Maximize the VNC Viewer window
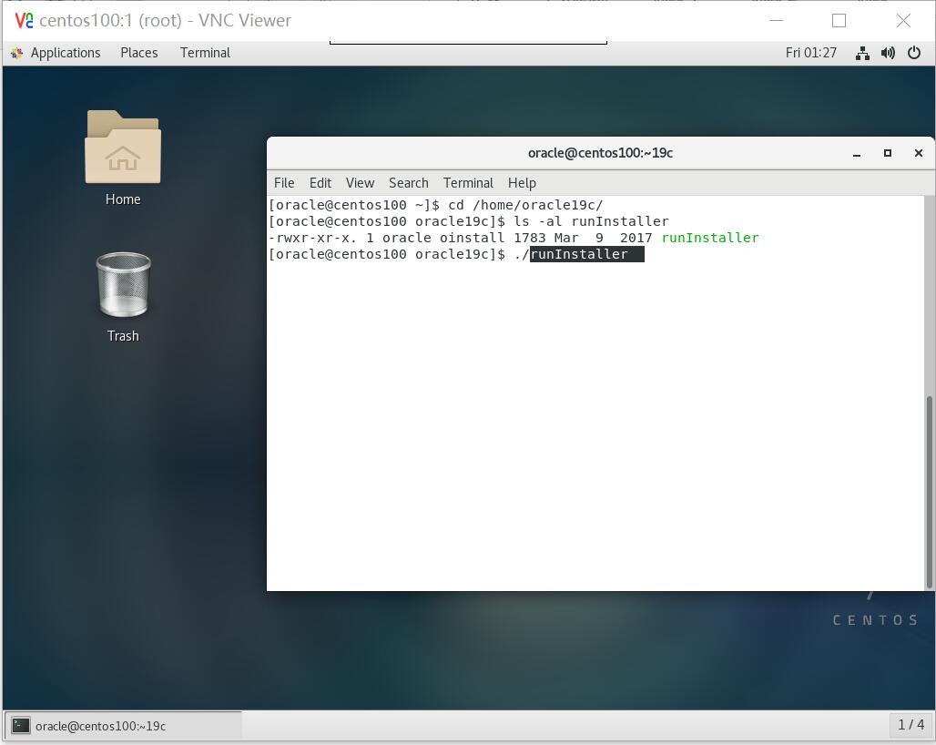Screen dimensions: 936x745 click(839, 20)
